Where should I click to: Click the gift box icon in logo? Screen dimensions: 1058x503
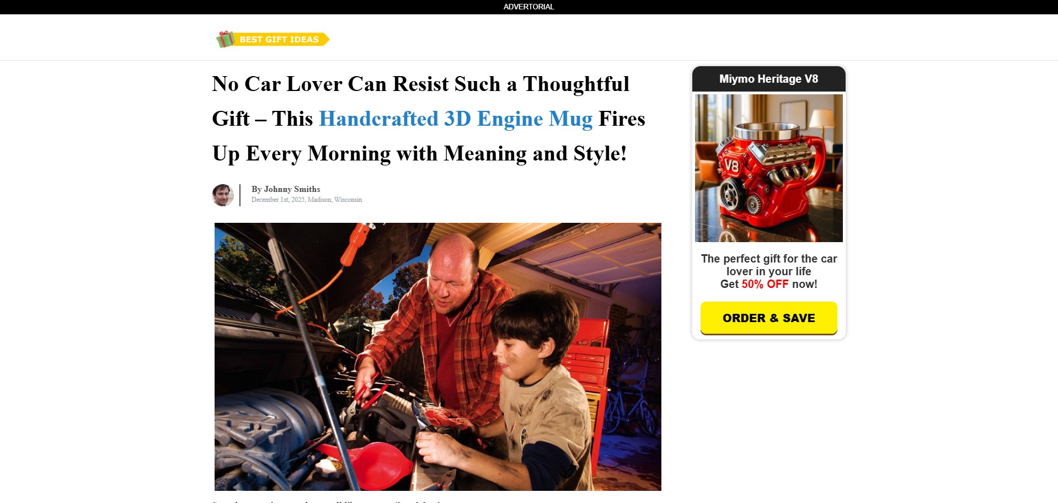[x=225, y=39]
